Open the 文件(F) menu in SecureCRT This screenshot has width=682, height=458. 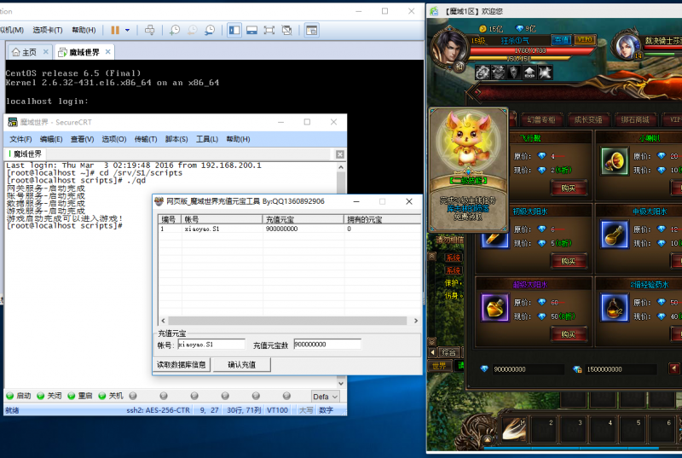tap(20, 139)
